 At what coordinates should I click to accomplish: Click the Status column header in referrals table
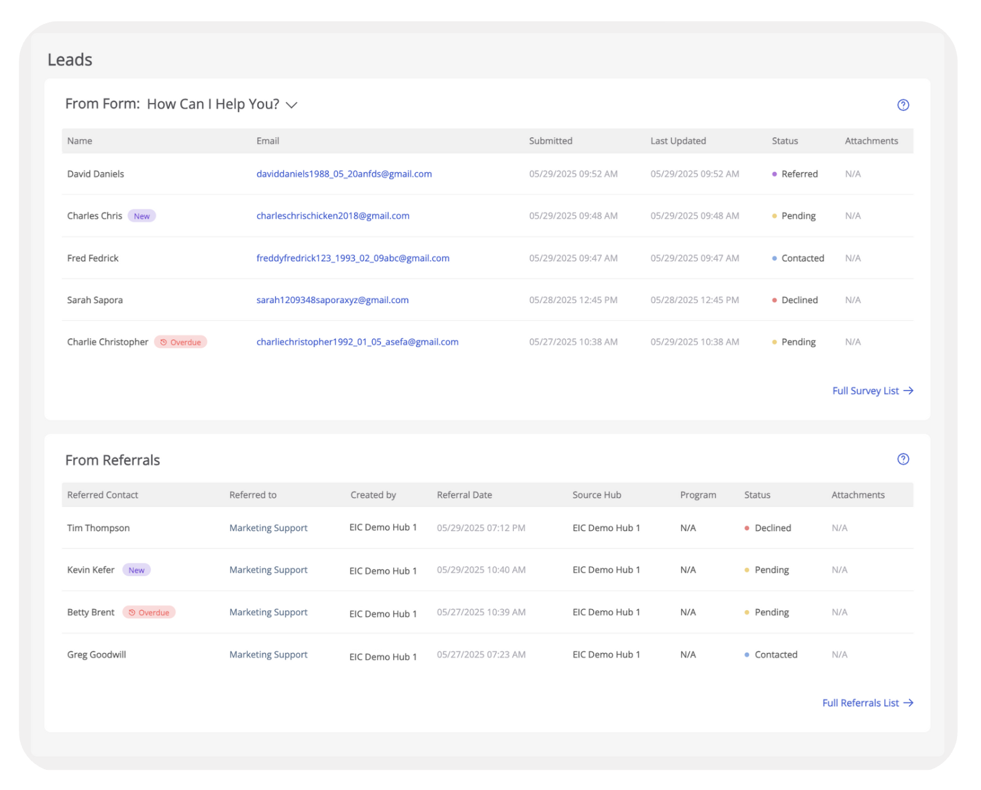click(x=757, y=495)
